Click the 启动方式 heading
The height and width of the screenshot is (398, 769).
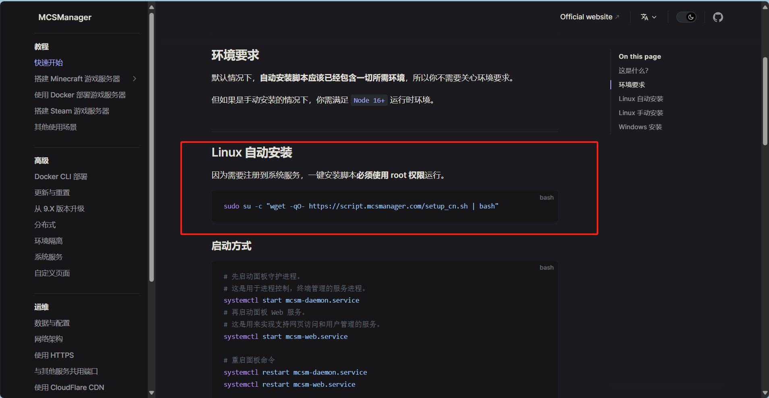tap(232, 246)
